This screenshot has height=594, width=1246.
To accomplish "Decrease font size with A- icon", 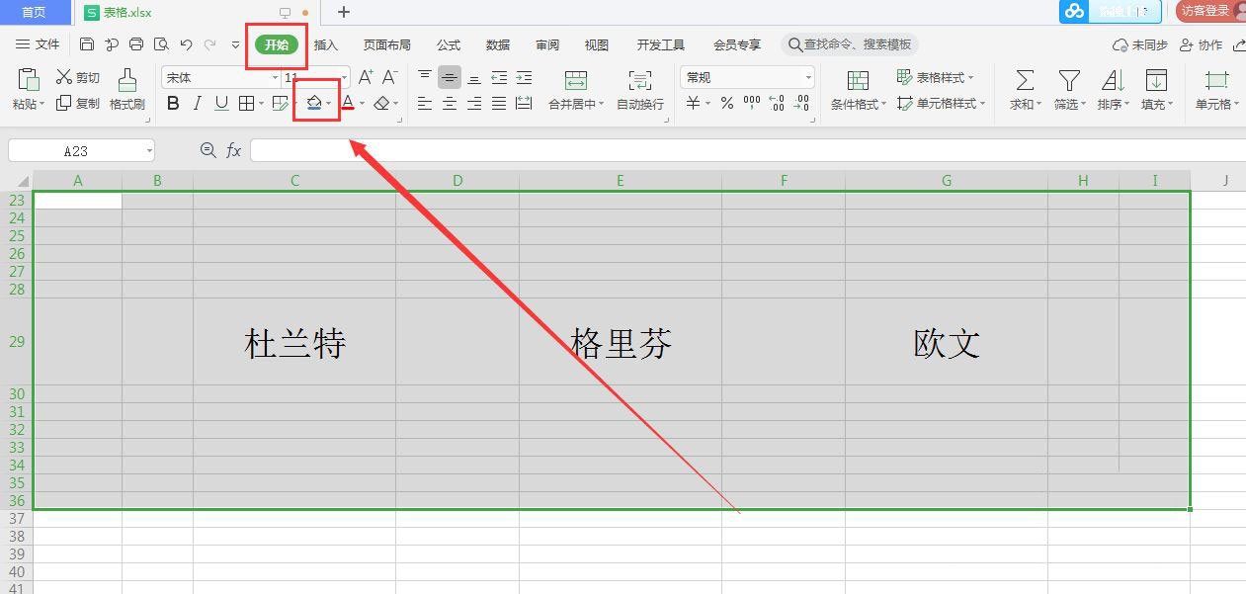I will pos(390,77).
